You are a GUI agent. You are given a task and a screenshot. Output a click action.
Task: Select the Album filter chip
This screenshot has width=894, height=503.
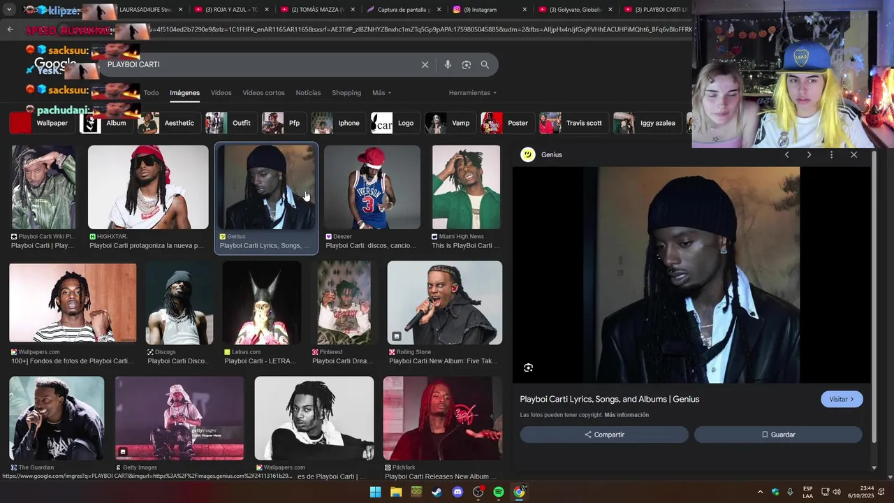coord(105,123)
